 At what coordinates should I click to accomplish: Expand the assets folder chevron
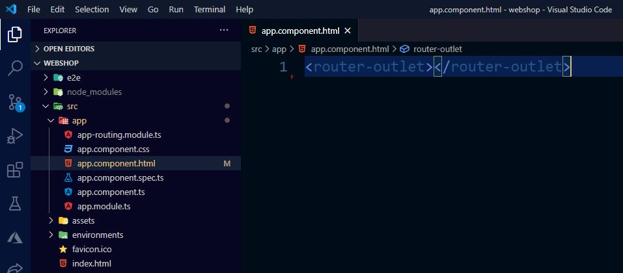(x=51, y=220)
